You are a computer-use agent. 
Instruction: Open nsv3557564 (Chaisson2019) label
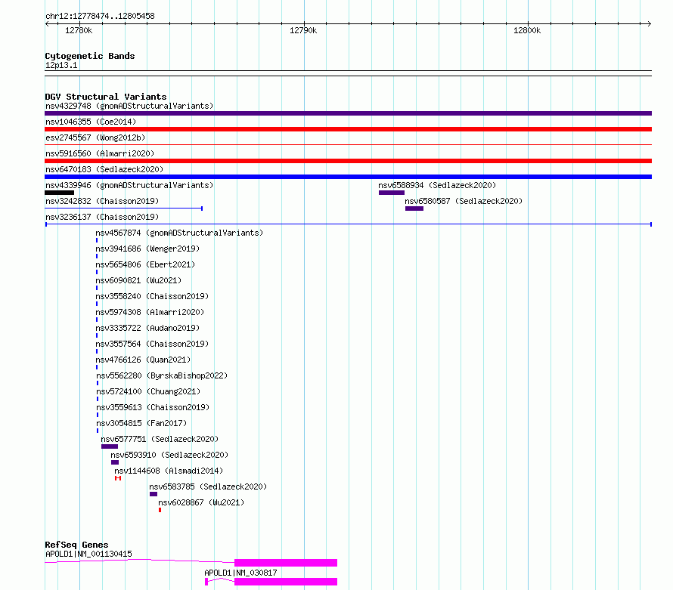tap(152, 344)
